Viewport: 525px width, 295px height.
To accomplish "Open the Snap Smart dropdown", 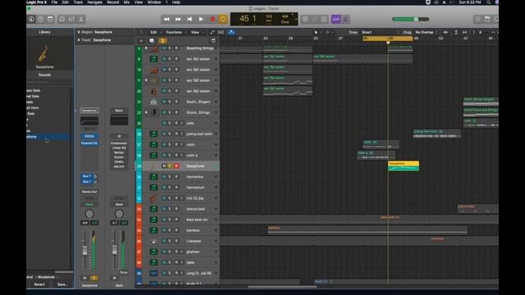I will pos(381,33).
